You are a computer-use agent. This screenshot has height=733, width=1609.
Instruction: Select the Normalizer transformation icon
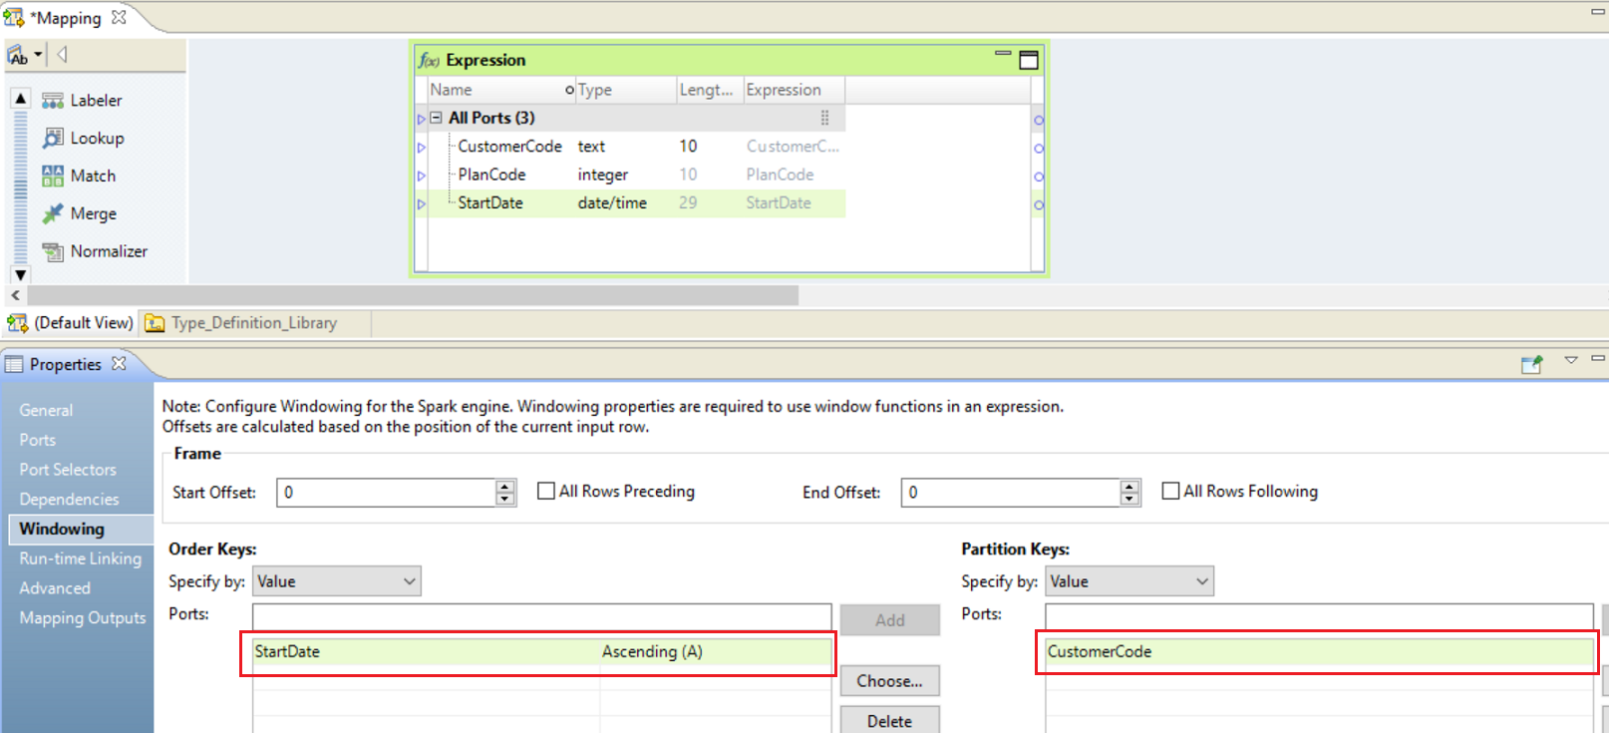click(53, 251)
